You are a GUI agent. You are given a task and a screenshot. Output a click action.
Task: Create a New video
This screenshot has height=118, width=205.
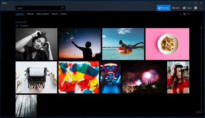tap(164, 8)
